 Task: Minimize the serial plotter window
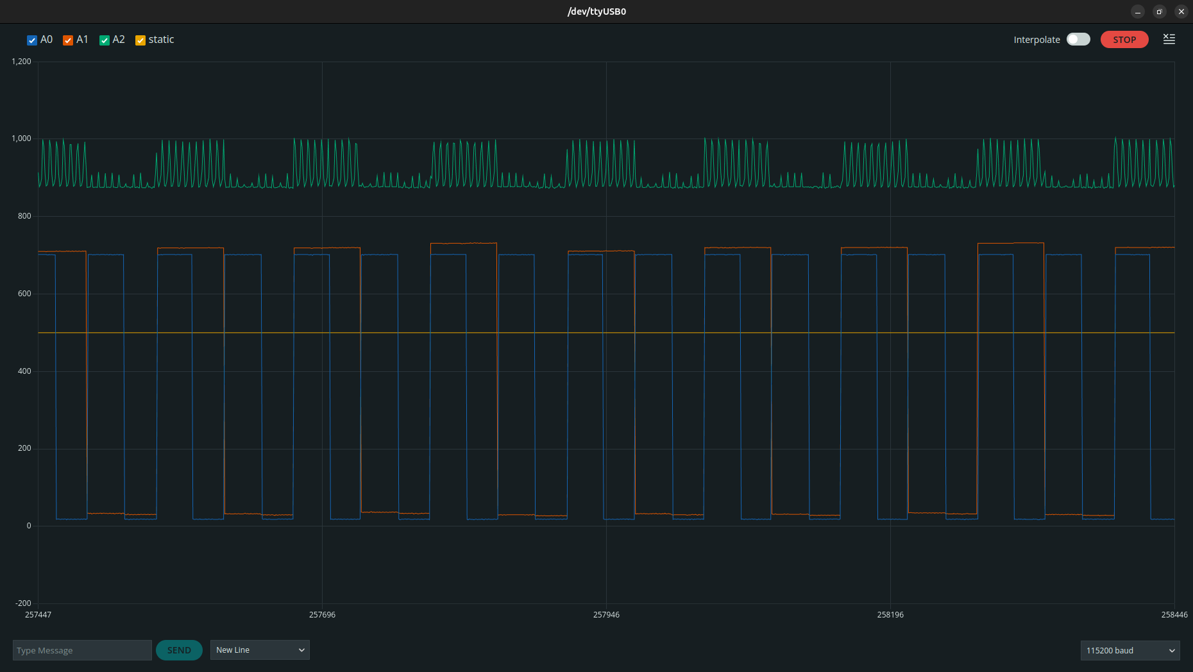(1138, 12)
